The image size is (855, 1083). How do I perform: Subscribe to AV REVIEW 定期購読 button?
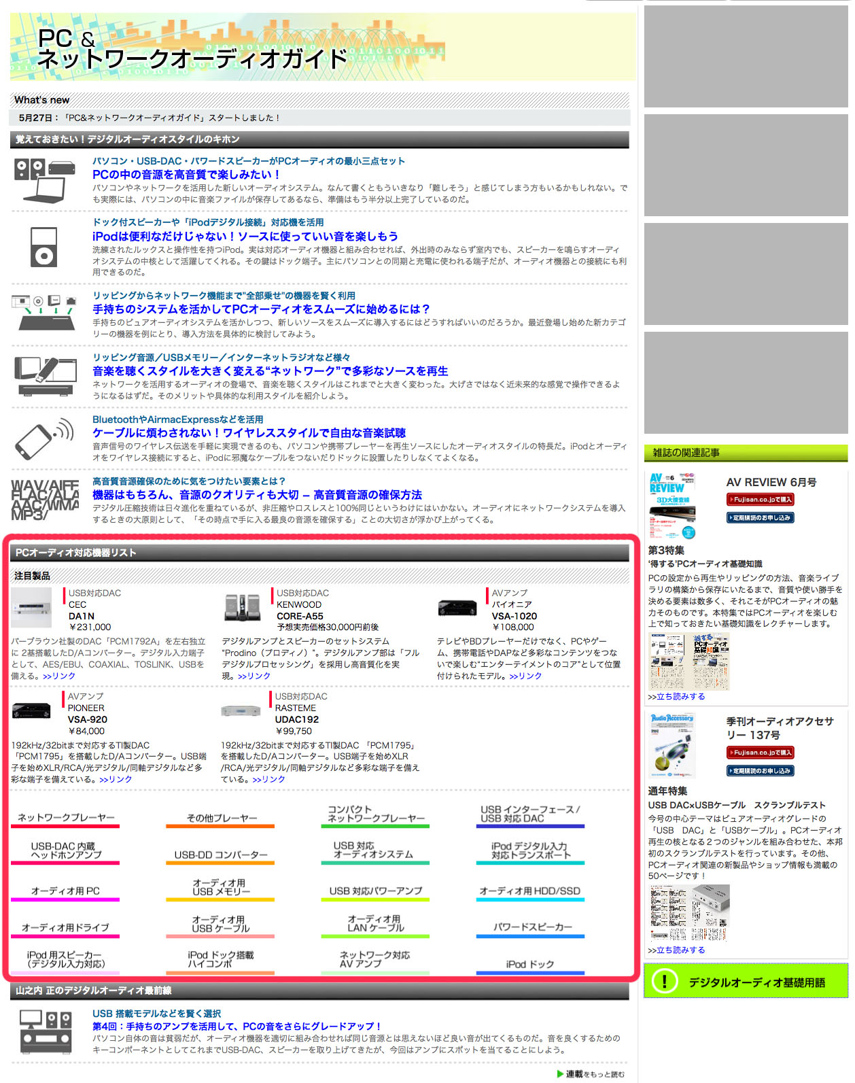(x=761, y=518)
